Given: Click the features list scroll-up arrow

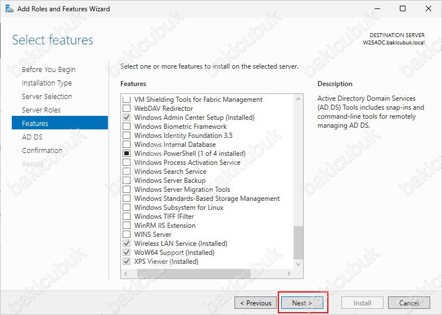Looking at the screenshot, I should tap(298, 100).
